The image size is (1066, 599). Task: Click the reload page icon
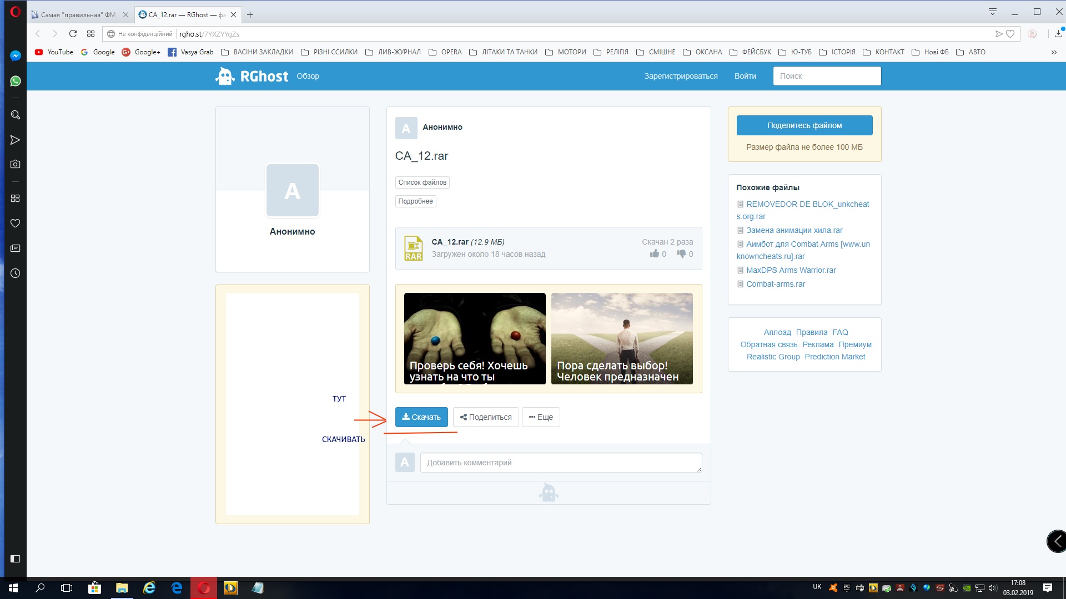click(x=73, y=34)
